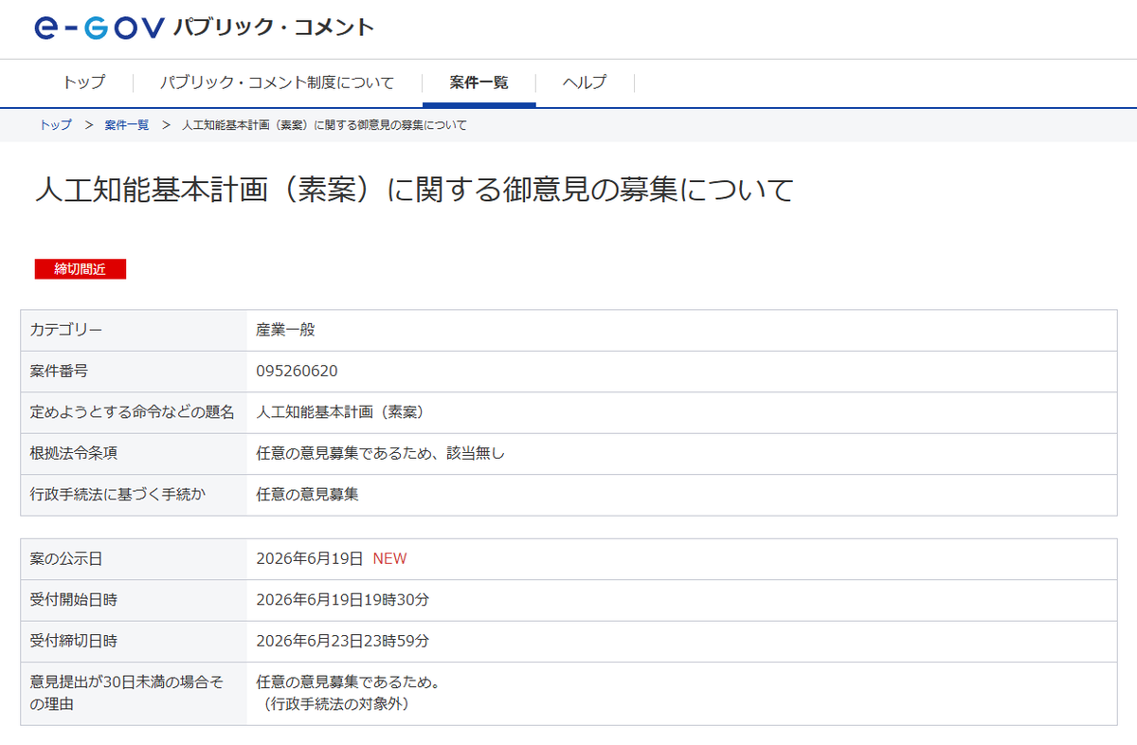Click the e-Gov logo
Viewport: 1137px width, 745px height.
(x=99, y=27)
